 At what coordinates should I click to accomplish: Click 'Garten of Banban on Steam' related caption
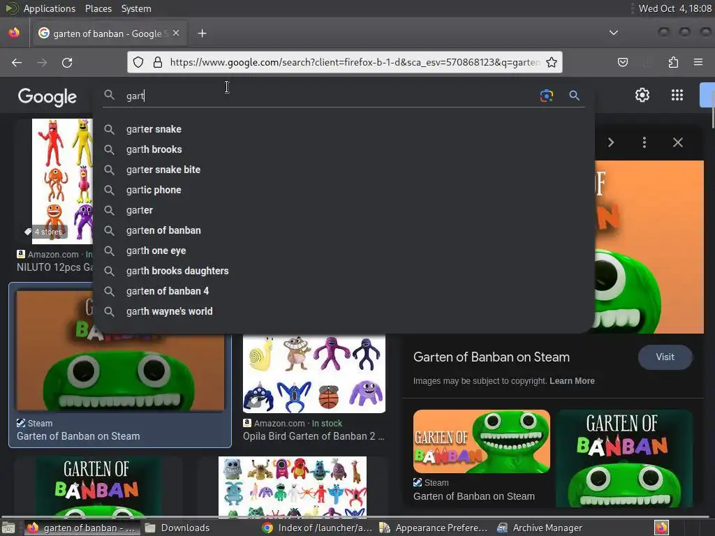(x=474, y=496)
